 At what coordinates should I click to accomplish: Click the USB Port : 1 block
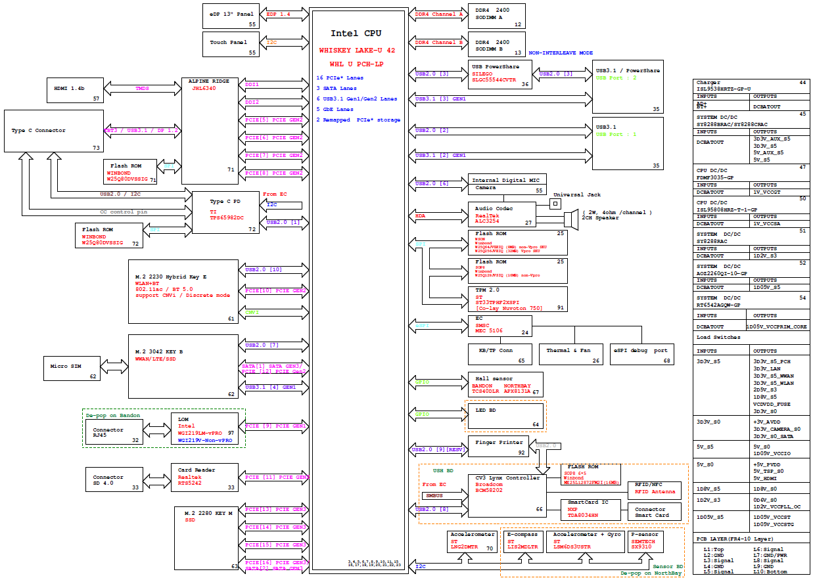pyautogui.click(x=627, y=144)
